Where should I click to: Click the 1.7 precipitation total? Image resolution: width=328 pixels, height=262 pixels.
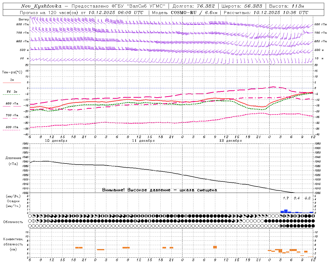pos(286,198)
